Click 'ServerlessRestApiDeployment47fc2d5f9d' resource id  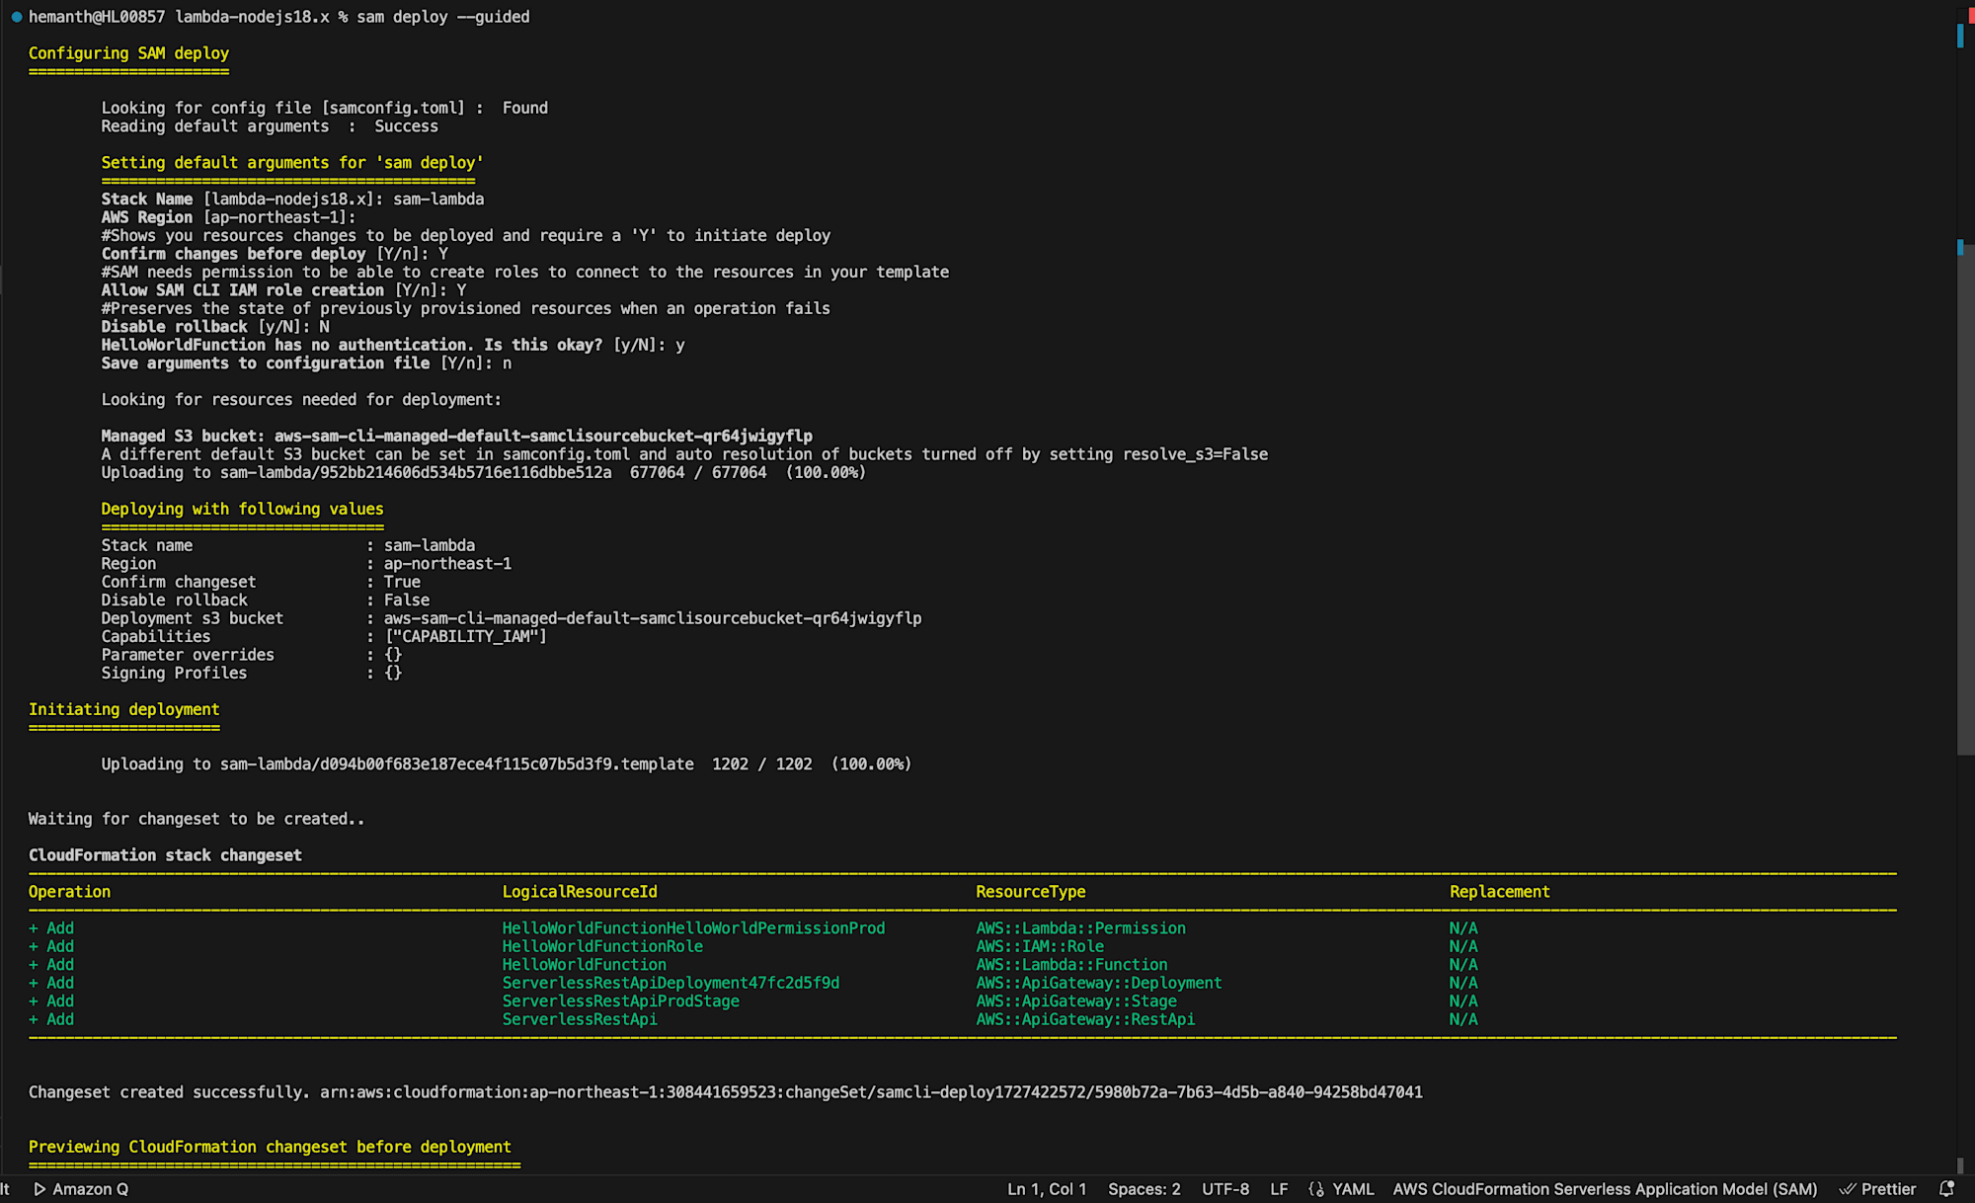[671, 983]
